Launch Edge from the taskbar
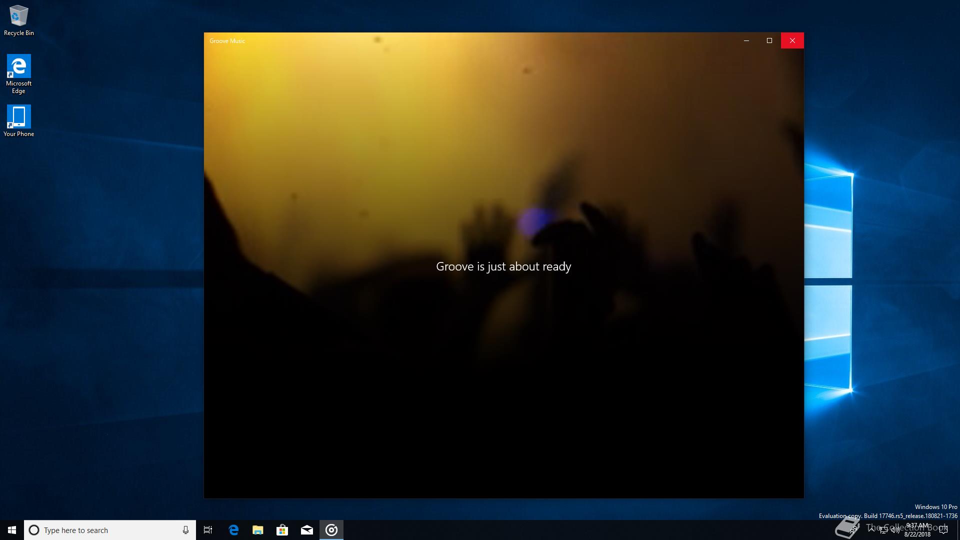 pos(233,530)
